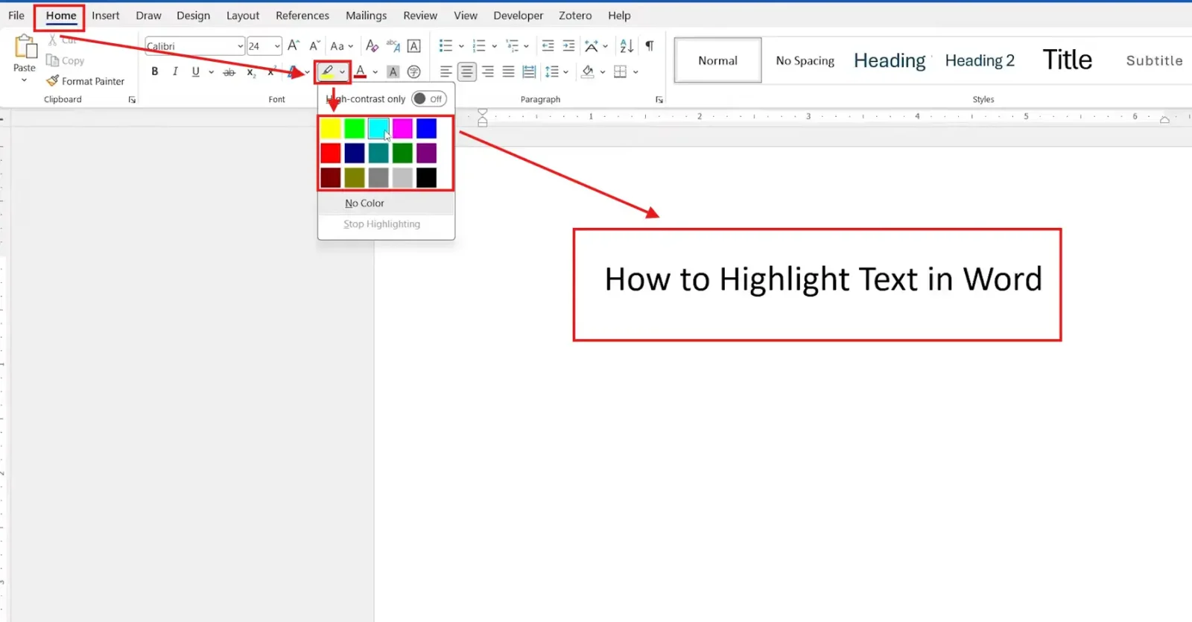Toggle Italic formatting

[175, 72]
